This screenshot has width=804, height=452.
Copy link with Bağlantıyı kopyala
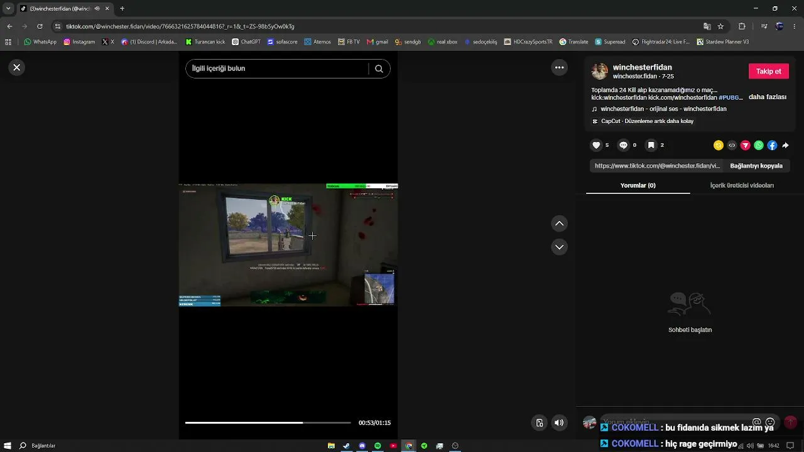pyautogui.click(x=756, y=166)
